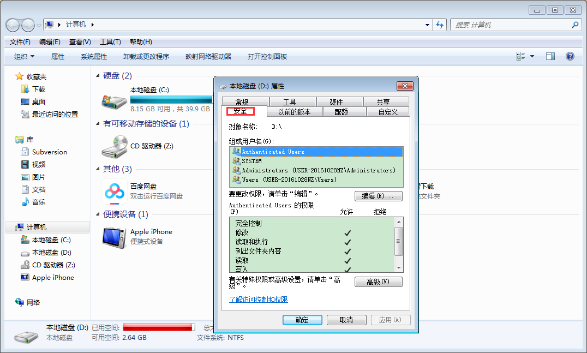Open the 查看(V) menu
The width and height of the screenshot is (587, 353).
[x=80, y=42]
